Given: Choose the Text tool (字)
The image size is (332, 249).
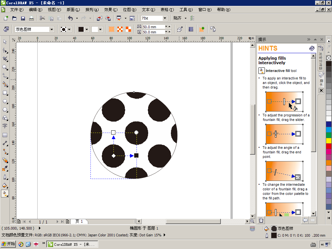Looking at the screenshot, I should [5, 126].
